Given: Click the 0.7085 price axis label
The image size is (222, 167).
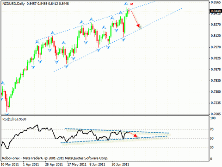Looking at the screenshot, I should coord(216,114).
